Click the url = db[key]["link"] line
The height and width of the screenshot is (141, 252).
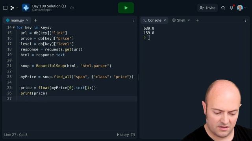44,33
